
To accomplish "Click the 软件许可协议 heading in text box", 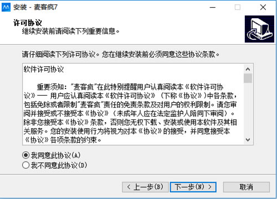I will click(44, 70).
